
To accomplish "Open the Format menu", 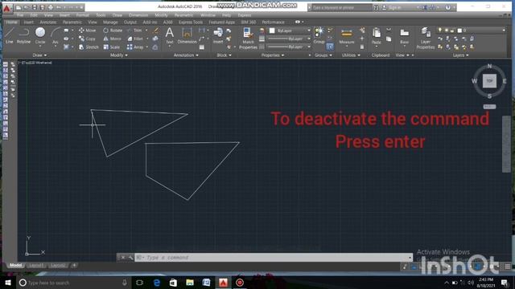I will coord(82,15).
